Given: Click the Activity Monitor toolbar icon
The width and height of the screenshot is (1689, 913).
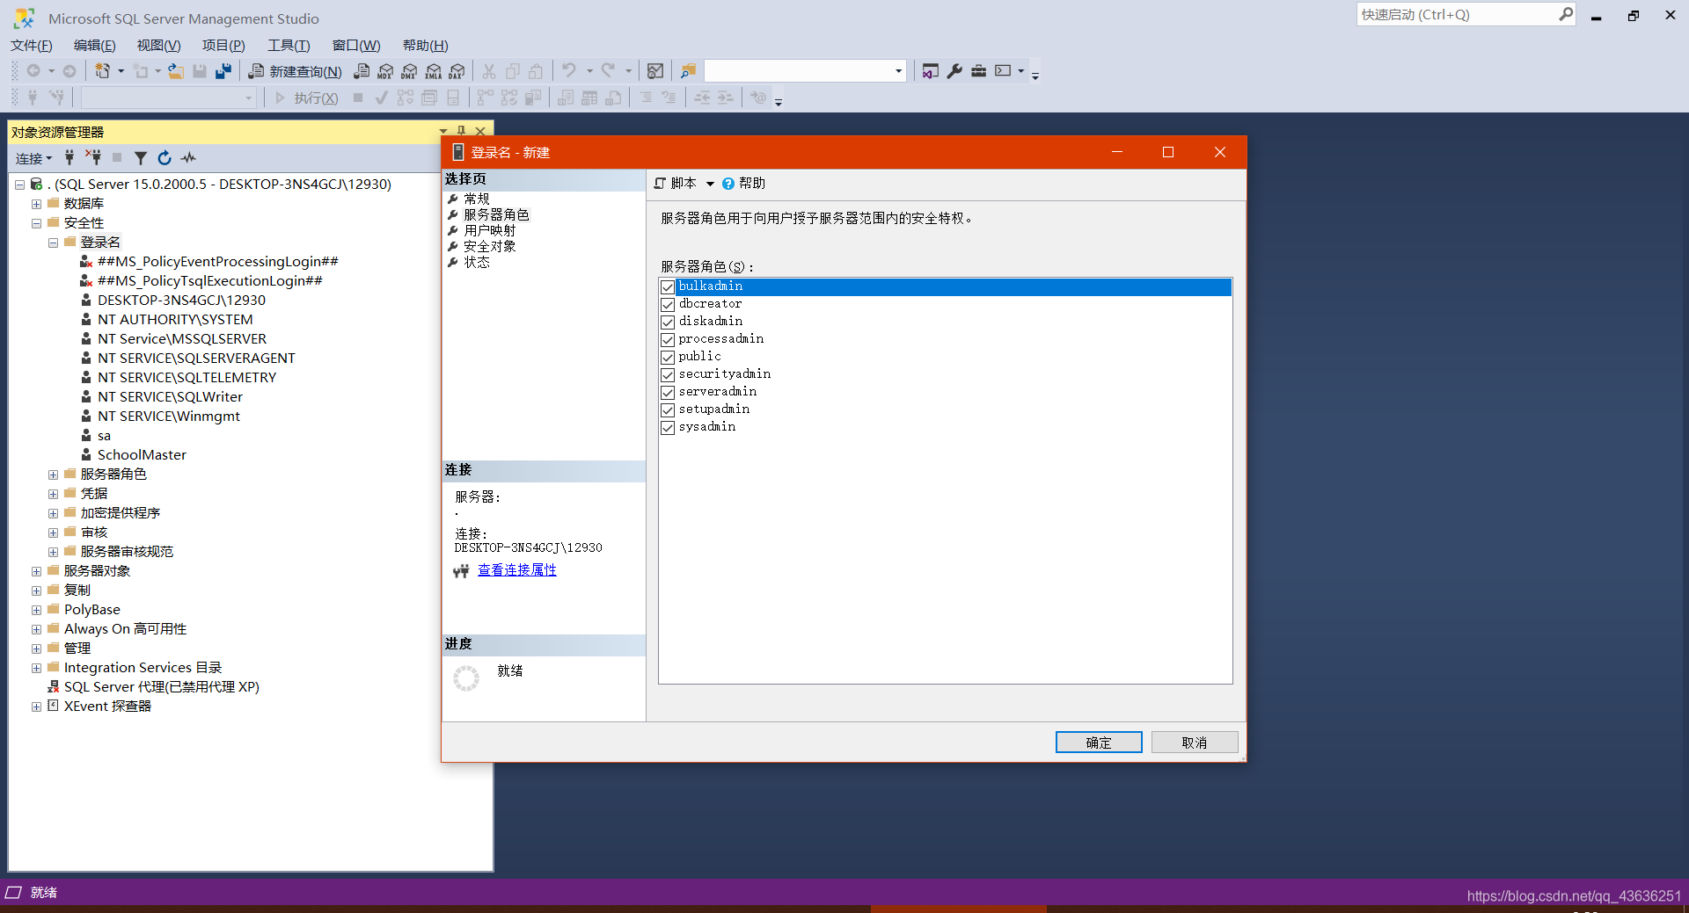Looking at the screenshot, I should pos(655,71).
